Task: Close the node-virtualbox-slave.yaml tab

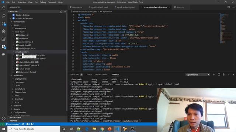Action: (170, 7)
